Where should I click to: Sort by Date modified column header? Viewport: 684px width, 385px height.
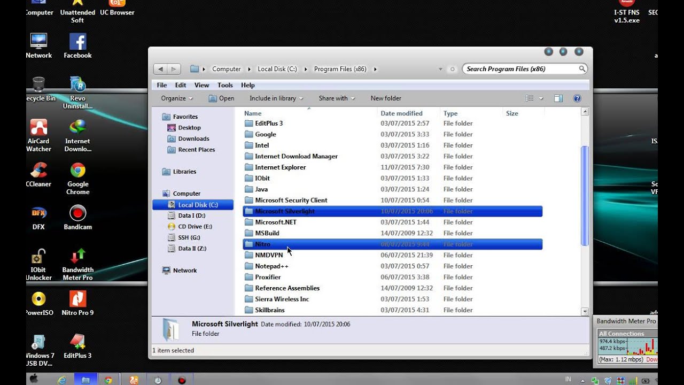tap(409, 113)
